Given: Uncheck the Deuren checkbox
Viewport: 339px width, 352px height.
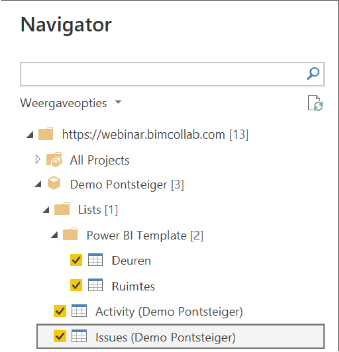Looking at the screenshot, I should click(76, 260).
